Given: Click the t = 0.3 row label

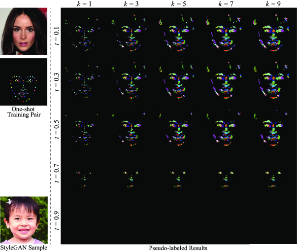Looking at the screenshot, I should (57, 82).
